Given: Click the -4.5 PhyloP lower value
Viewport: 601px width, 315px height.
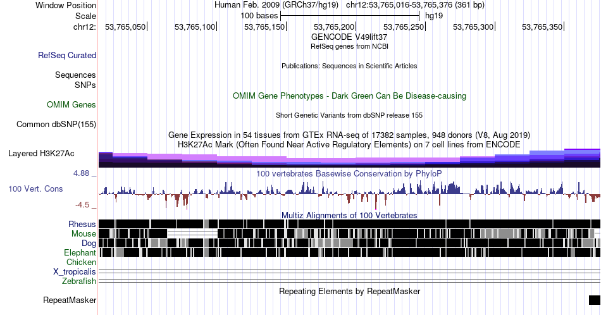Looking at the screenshot, I should point(82,205).
